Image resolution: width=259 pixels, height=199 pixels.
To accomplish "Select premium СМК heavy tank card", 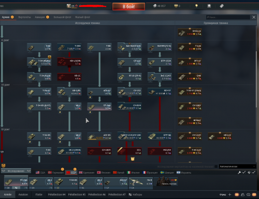I will pos(190,77).
